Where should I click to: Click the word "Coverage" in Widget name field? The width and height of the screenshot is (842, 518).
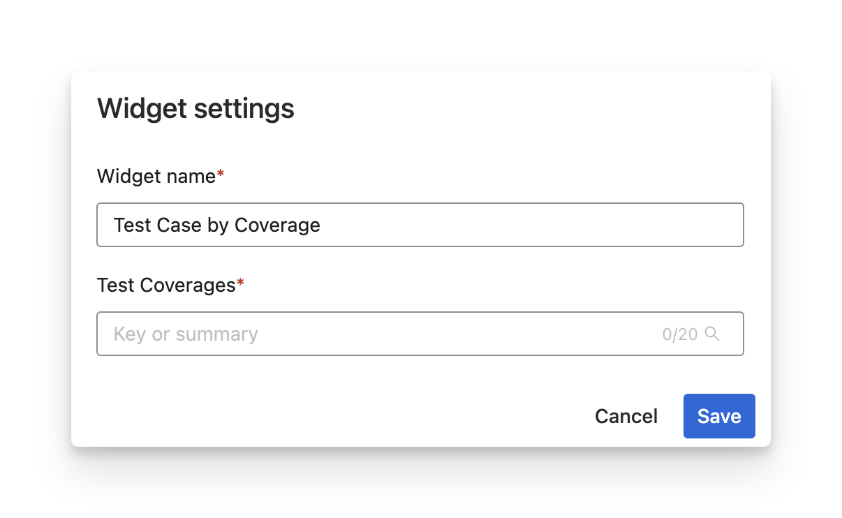(x=277, y=225)
